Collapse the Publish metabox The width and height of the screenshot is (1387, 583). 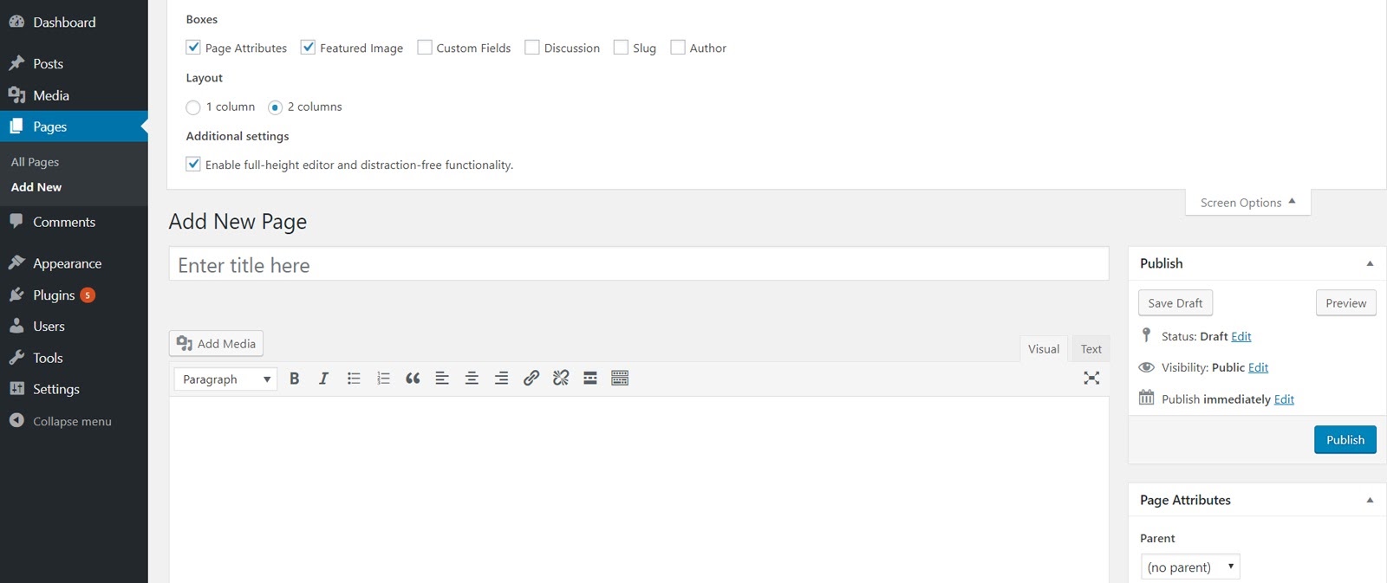[1370, 263]
